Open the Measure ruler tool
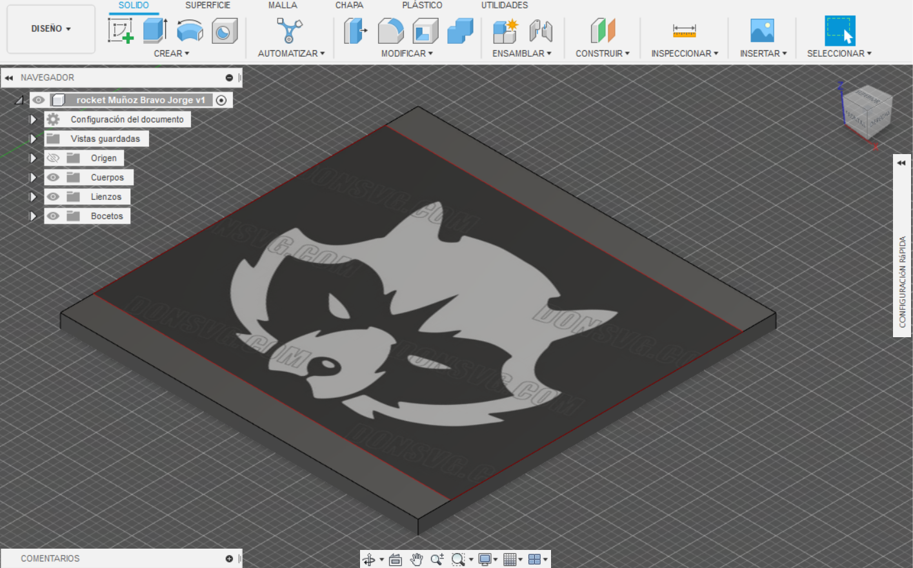The height and width of the screenshot is (568, 913). coord(684,30)
